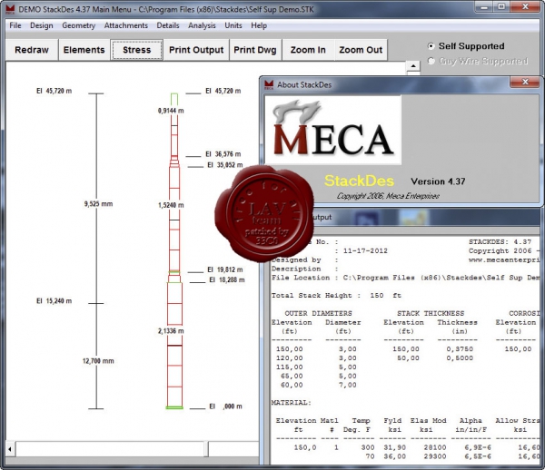Open the Units menu
The image size is (545, 470).
click(x=233, y=25)
